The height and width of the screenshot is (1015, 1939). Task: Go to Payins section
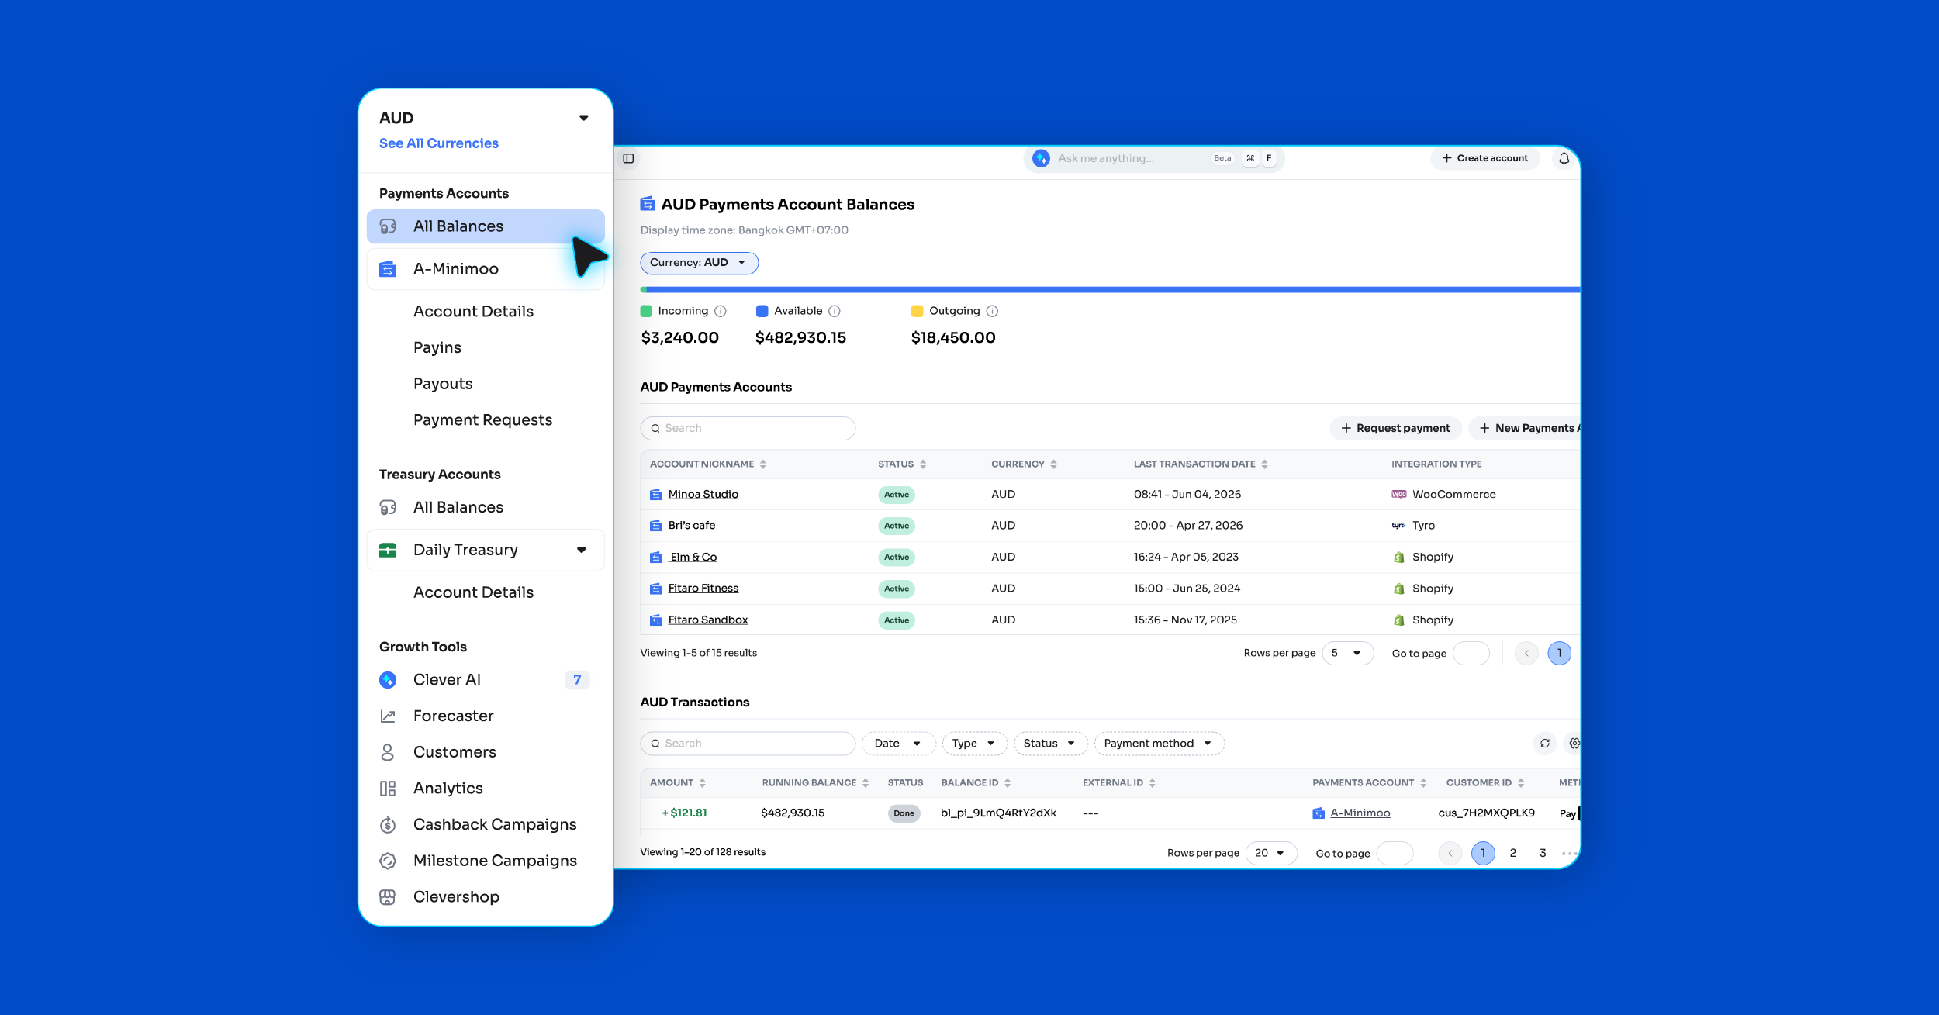click(x=437, y=347)
